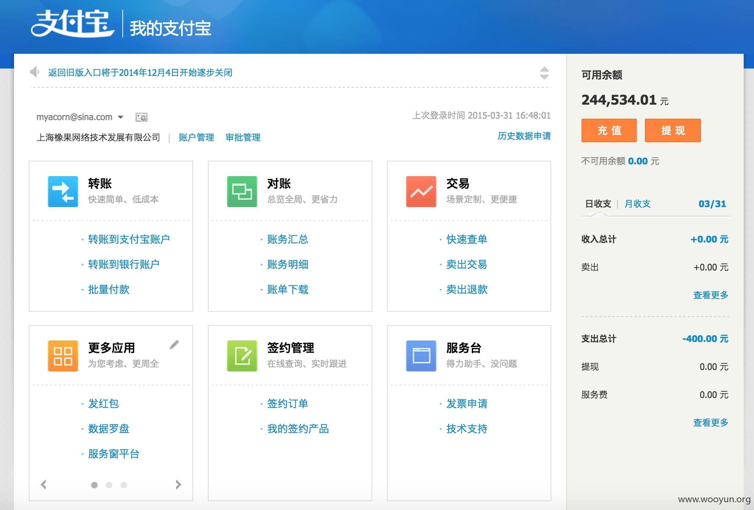Open 账单下载 link
754x510 pixels.
[x=288, y=290]
